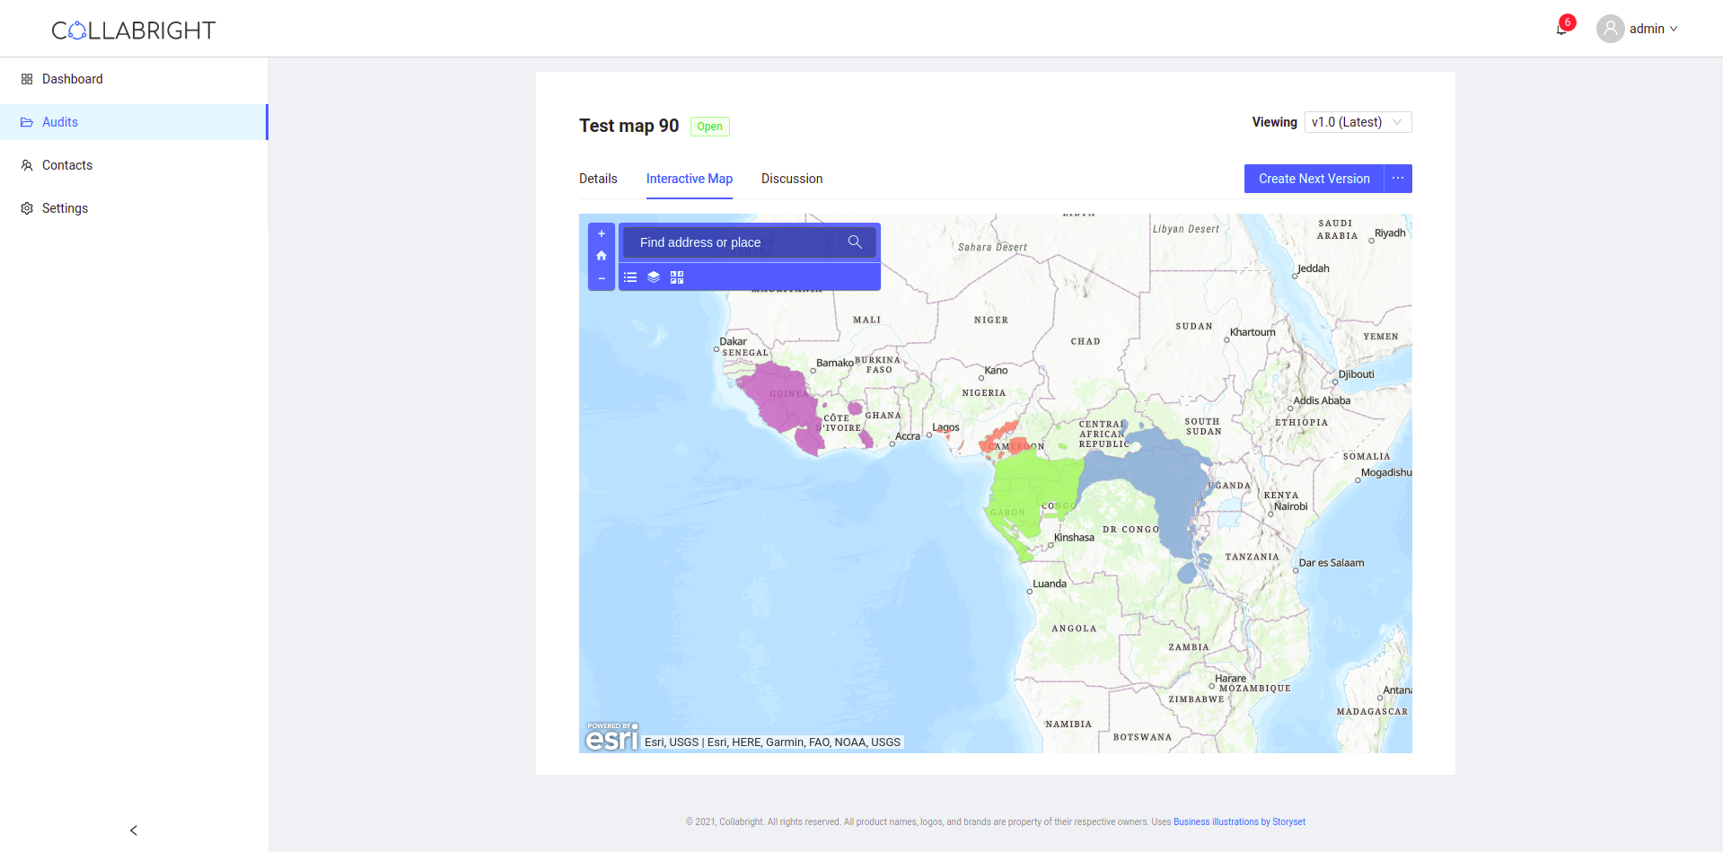Click the Test map 90 title
The image size is (1723, 852).
pos(629,126)
